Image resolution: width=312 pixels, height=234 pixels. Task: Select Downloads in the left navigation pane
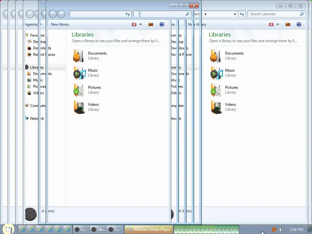point(40,48)
